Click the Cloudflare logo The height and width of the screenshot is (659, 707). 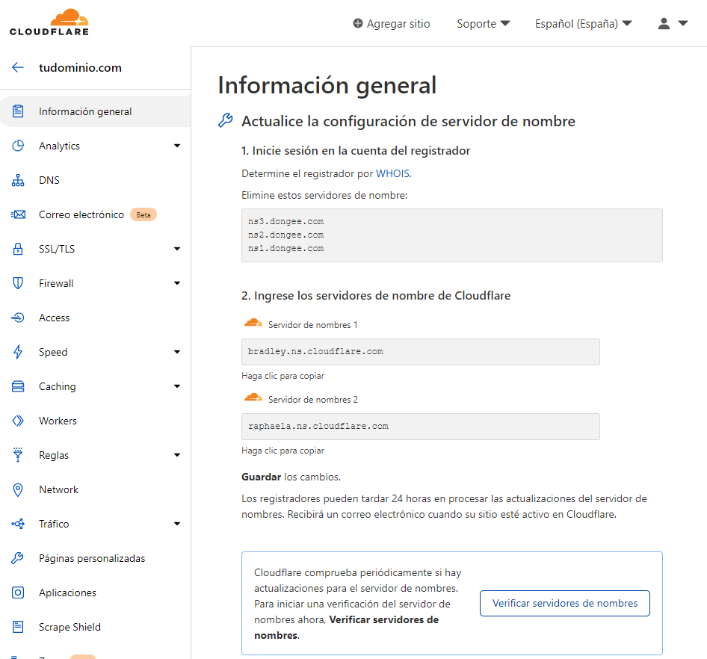click(49, 22)
